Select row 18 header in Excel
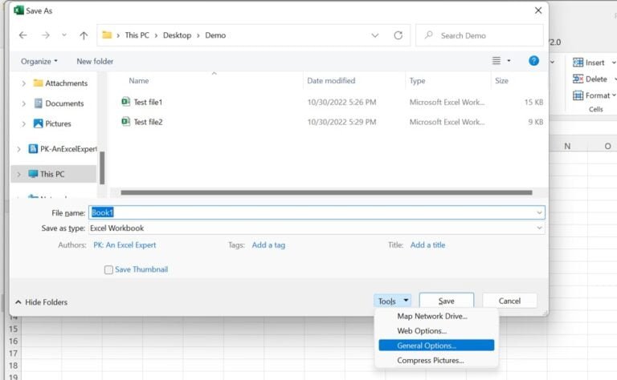617x380 pixels. (13, 366)
